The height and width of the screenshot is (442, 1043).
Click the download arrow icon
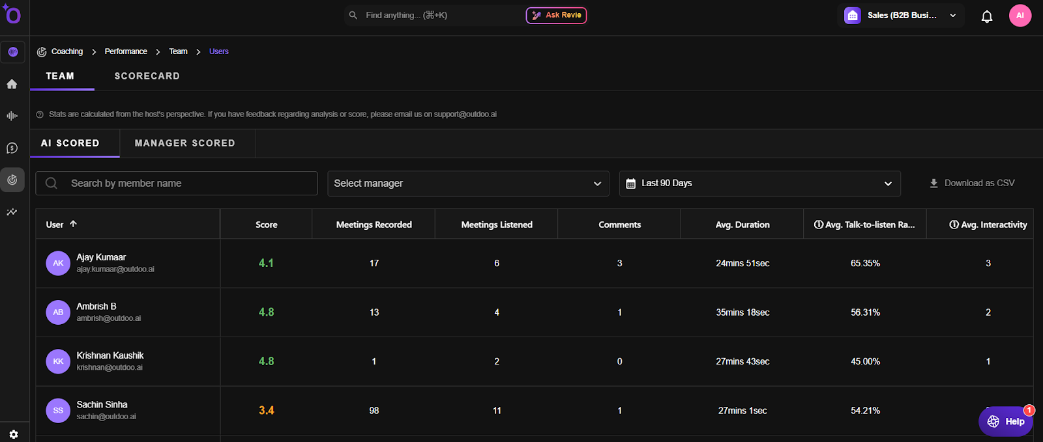click(x=933, y=184)
